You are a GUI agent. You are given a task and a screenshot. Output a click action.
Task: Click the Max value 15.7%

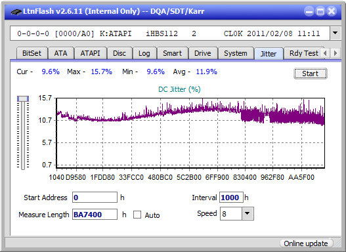click(x=102, y=72)
